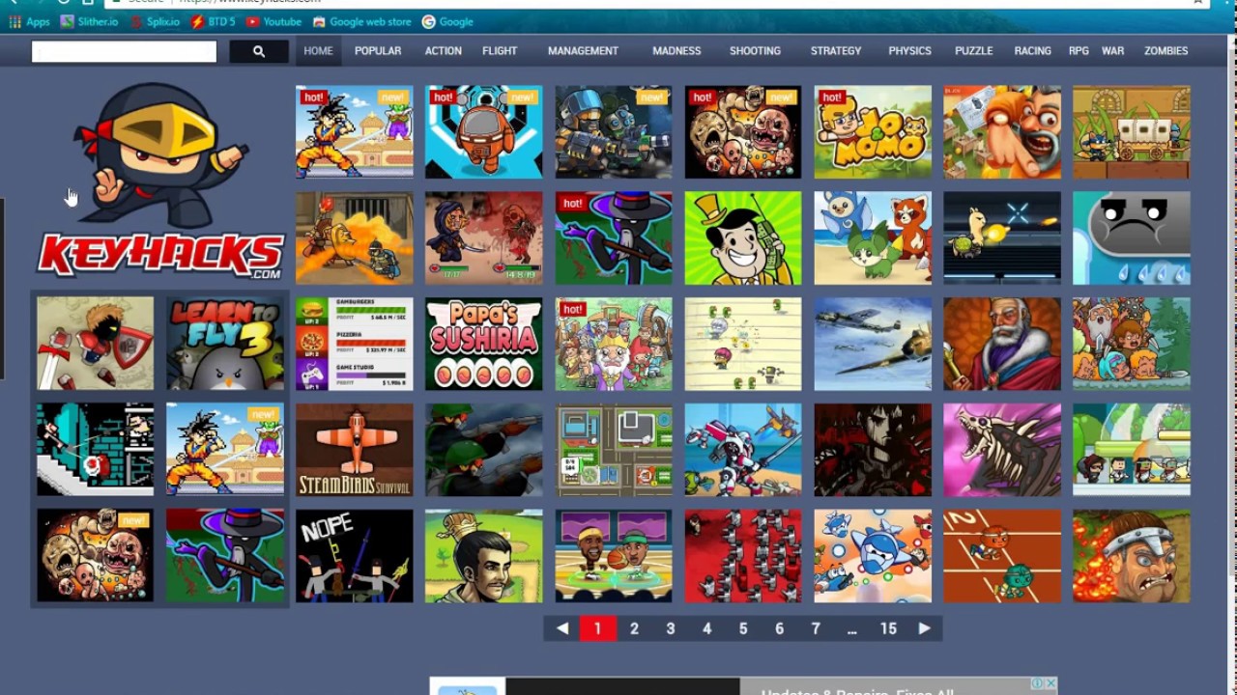Open the HOME menu tab
The height and width of the screenshot is (695, 1237).
coord(318,51)
